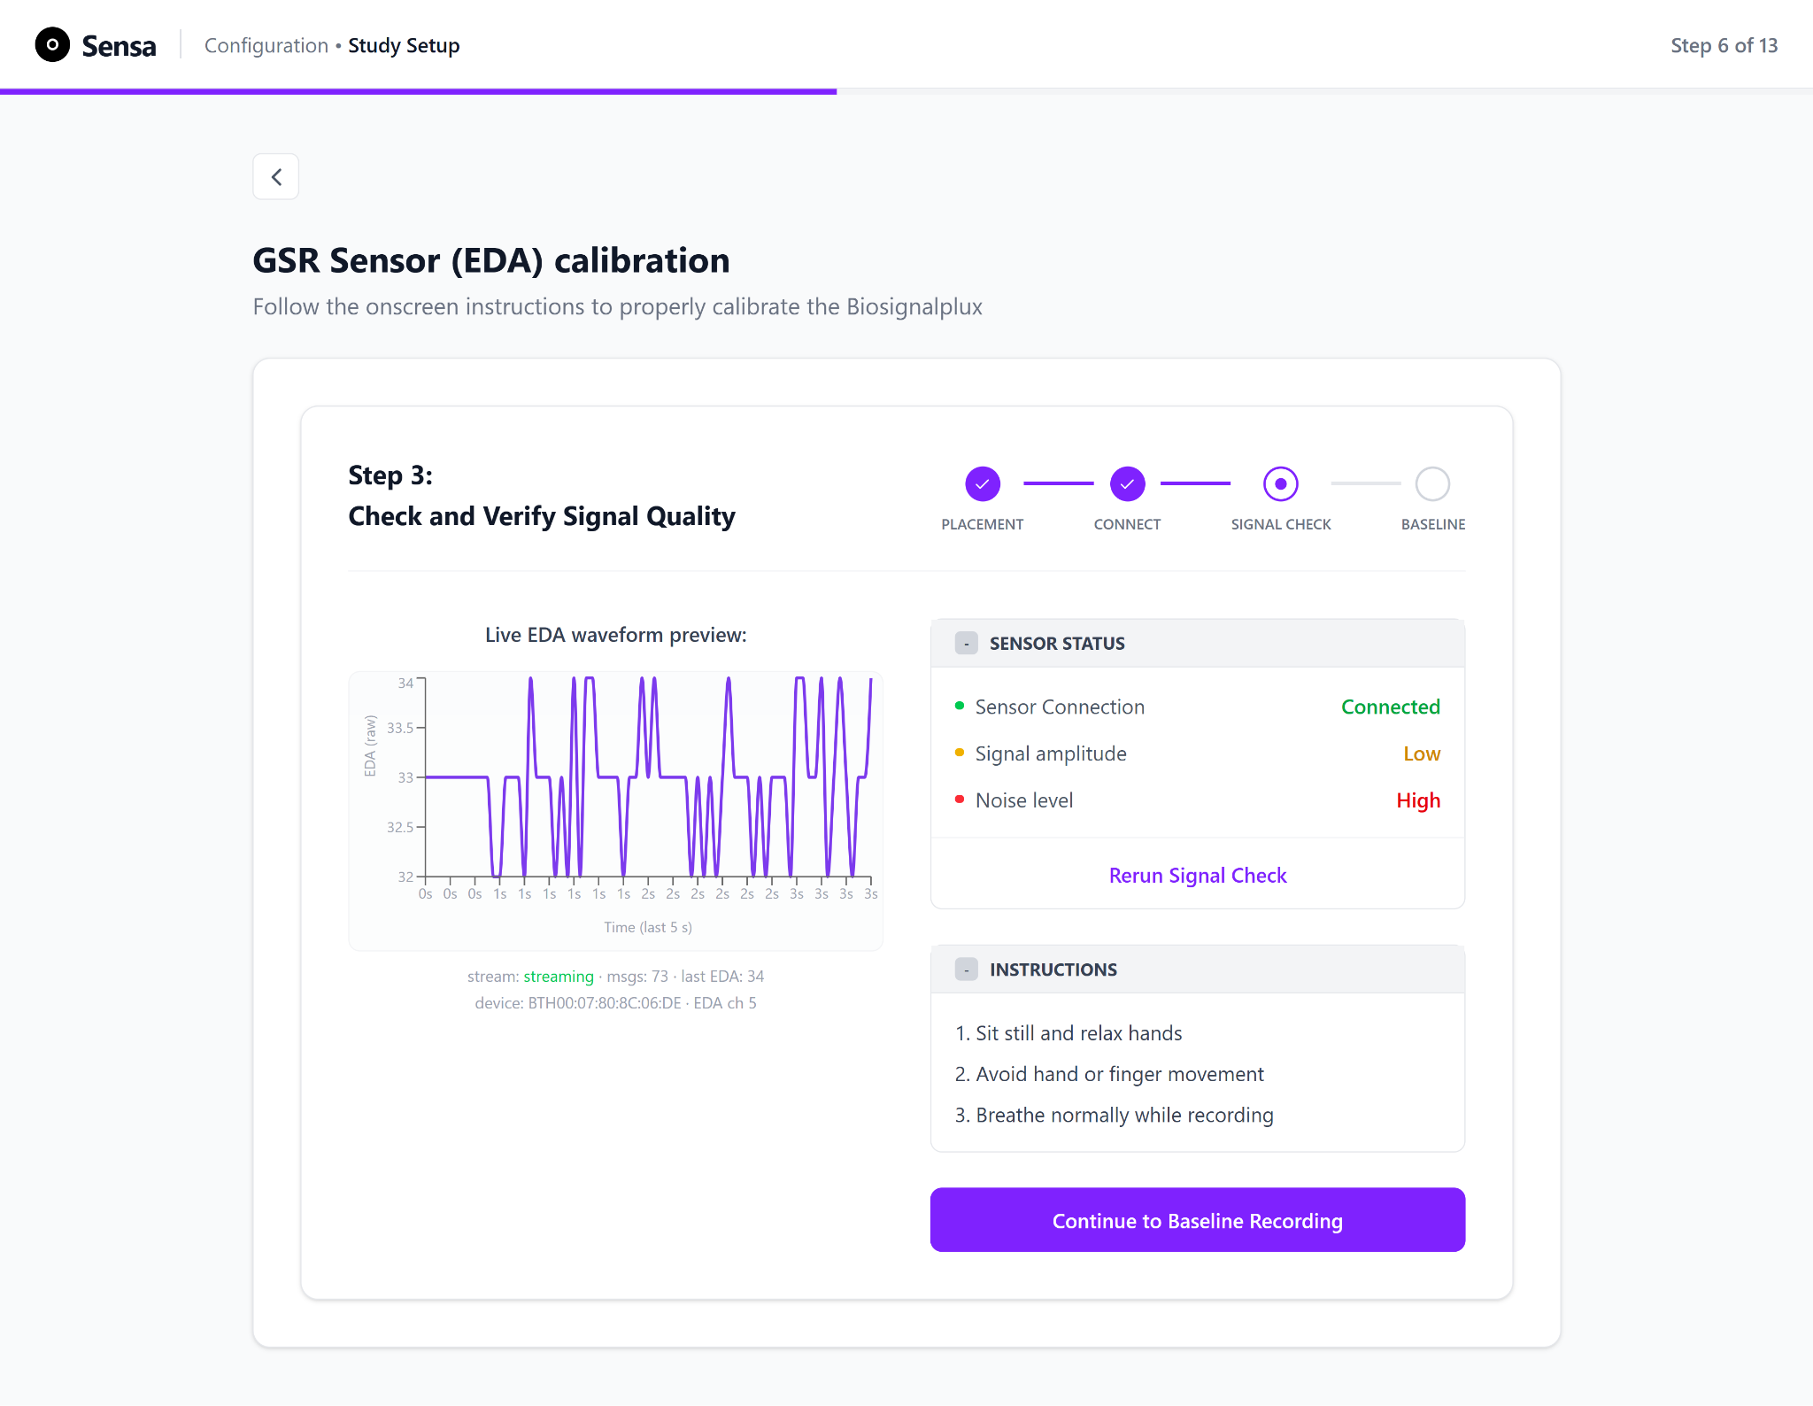
Task: Click the device address BTH00:07:80:8C:06:DE line
Action: tap(616, 1003)
